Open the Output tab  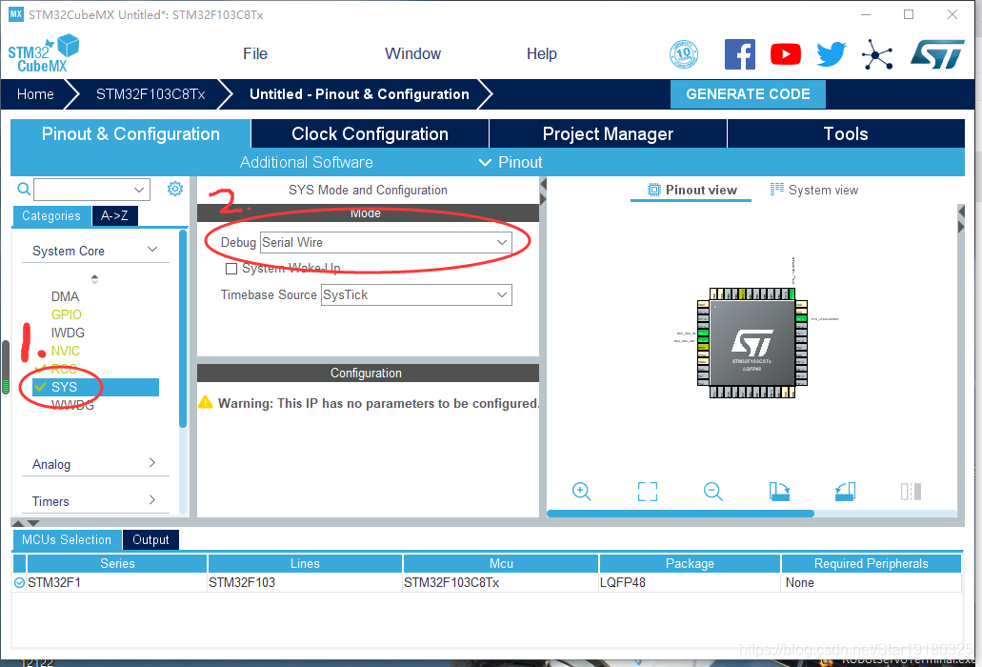click(150, 540)
